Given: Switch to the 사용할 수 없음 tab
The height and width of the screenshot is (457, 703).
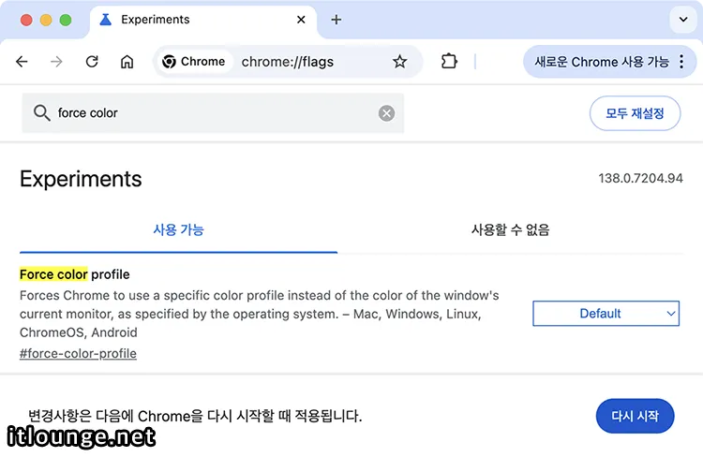Looking at the screenshot, I should coord(510,229).
